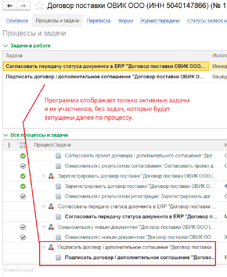Open the 'Основное' tab
The image size is (227, 277).
[17, 21]
